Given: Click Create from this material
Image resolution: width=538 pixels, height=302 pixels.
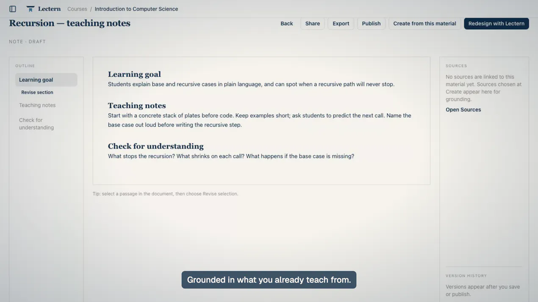Looking at the screenshot, I should tap(424, 24).
